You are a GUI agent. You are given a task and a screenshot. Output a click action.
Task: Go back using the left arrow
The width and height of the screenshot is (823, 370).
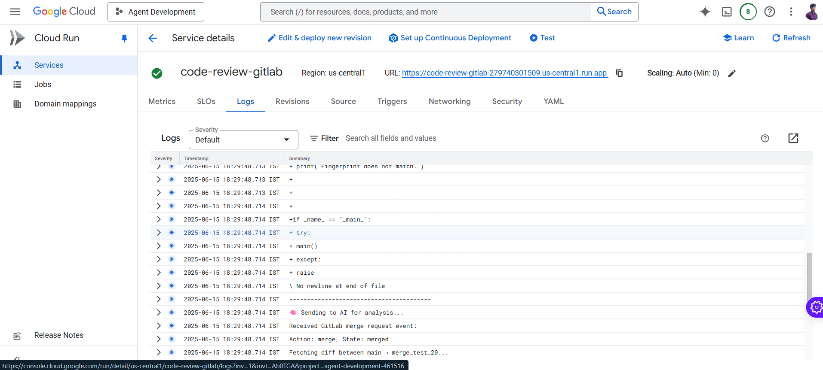[x=153, y=38]
